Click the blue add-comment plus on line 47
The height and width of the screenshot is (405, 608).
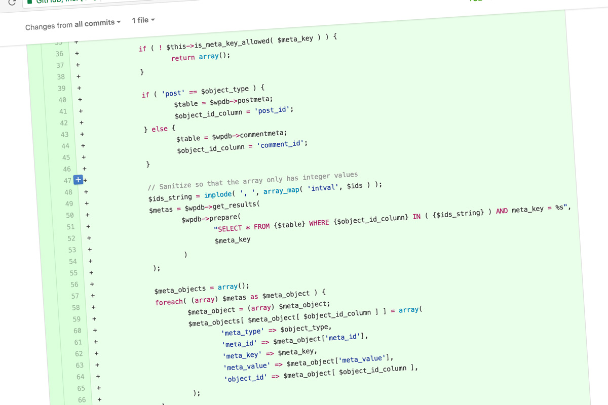pos(78,180)
